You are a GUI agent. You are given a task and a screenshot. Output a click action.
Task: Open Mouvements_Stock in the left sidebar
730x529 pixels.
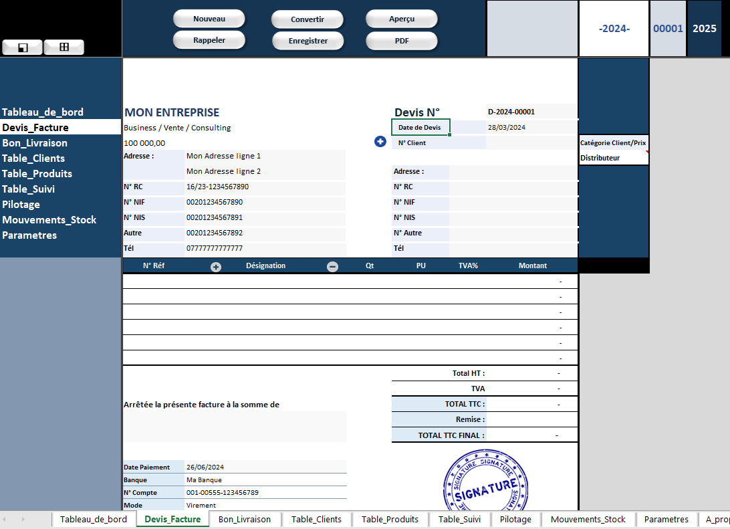pyautogui.click(x=49, y=220)
